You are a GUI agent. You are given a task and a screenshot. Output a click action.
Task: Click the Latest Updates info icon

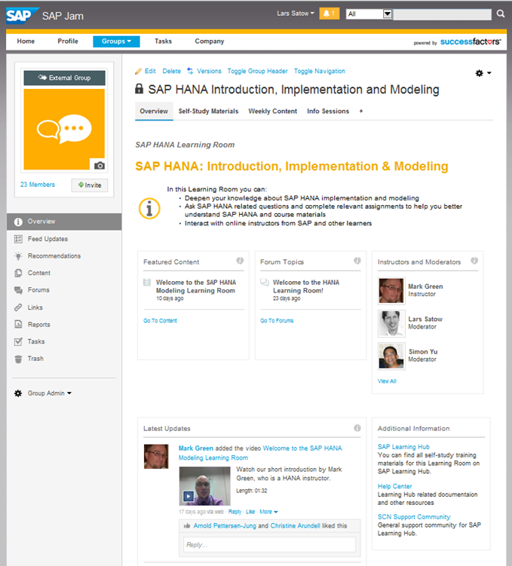tap(357, 428)
